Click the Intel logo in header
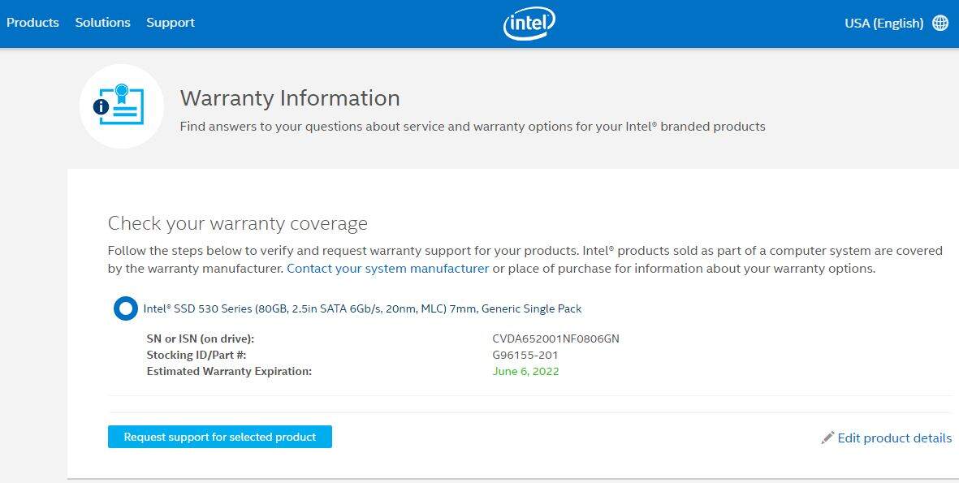The width and height of the screenshot is (959, 483). [529, 24]
